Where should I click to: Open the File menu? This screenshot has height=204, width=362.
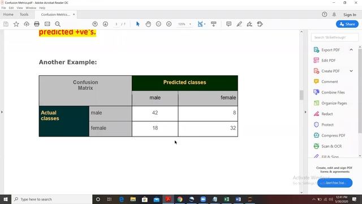point(4,8)
